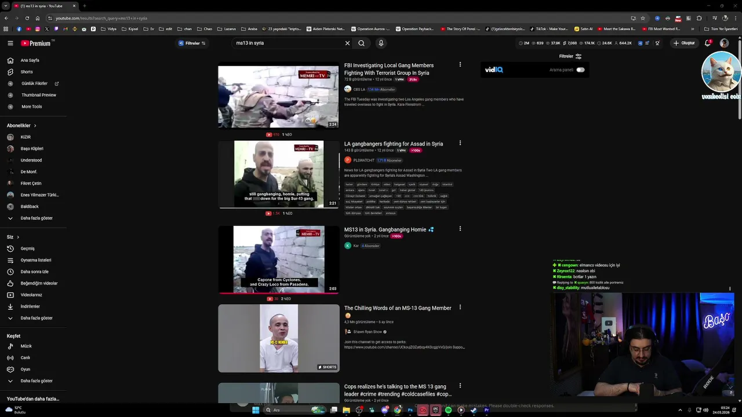Play the LA gangbangers video thumbnail
Image resolution: width=742 pixels, height=417 pixels.
click(278, 174)
